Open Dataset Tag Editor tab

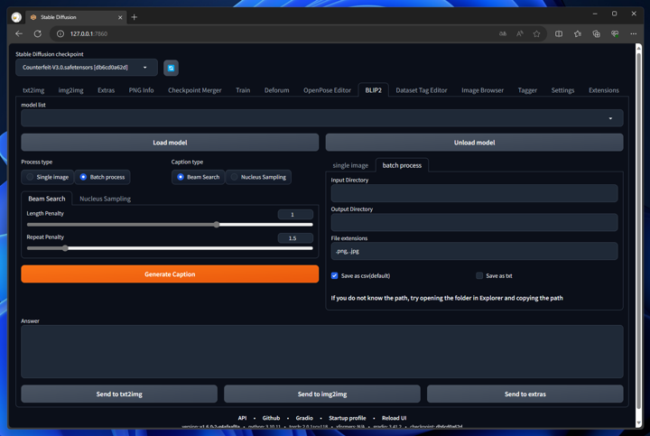pyautogui.click(x=422, y=90)
